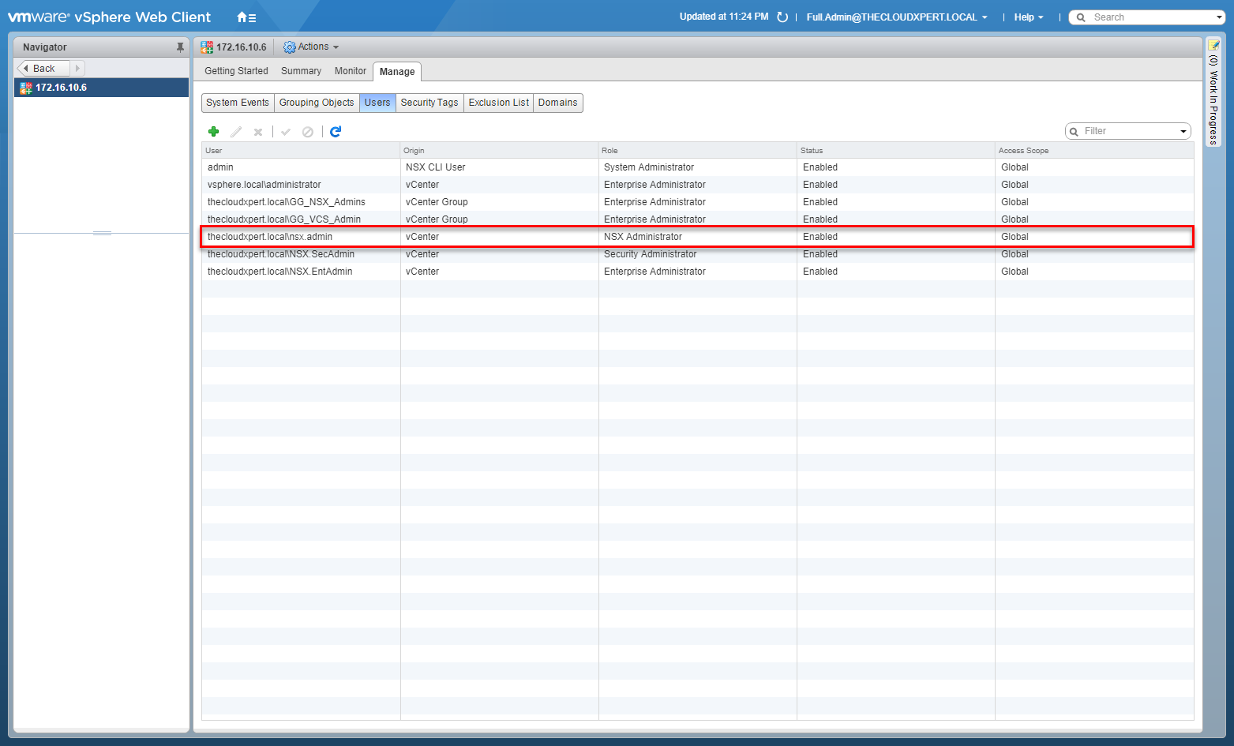Screen dimensions: 1234x746
Task: Click the global refresh icon beside update time
Action: tap(782, 17)
